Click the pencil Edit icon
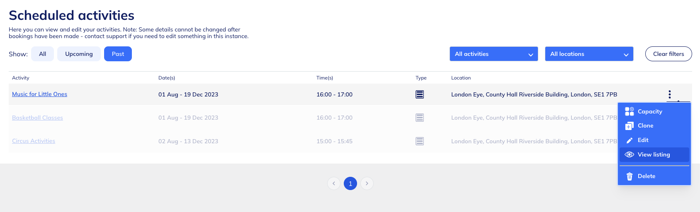The image size is (700, 212). point(629,140)
